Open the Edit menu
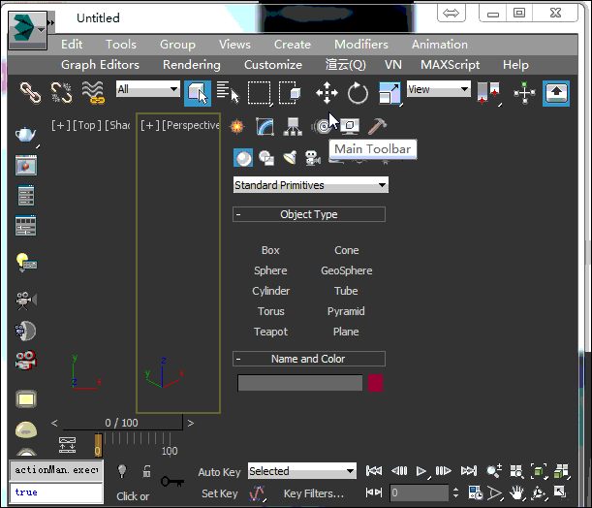Screen dimensions: 592x508 coord(72,45)
